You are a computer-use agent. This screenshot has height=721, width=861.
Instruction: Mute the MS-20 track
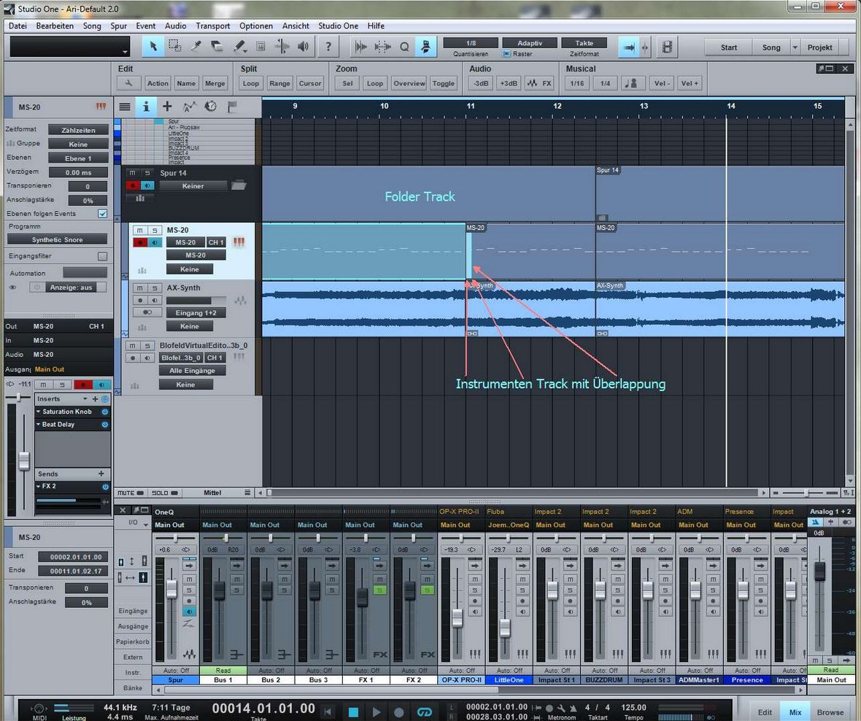(139, 230)
